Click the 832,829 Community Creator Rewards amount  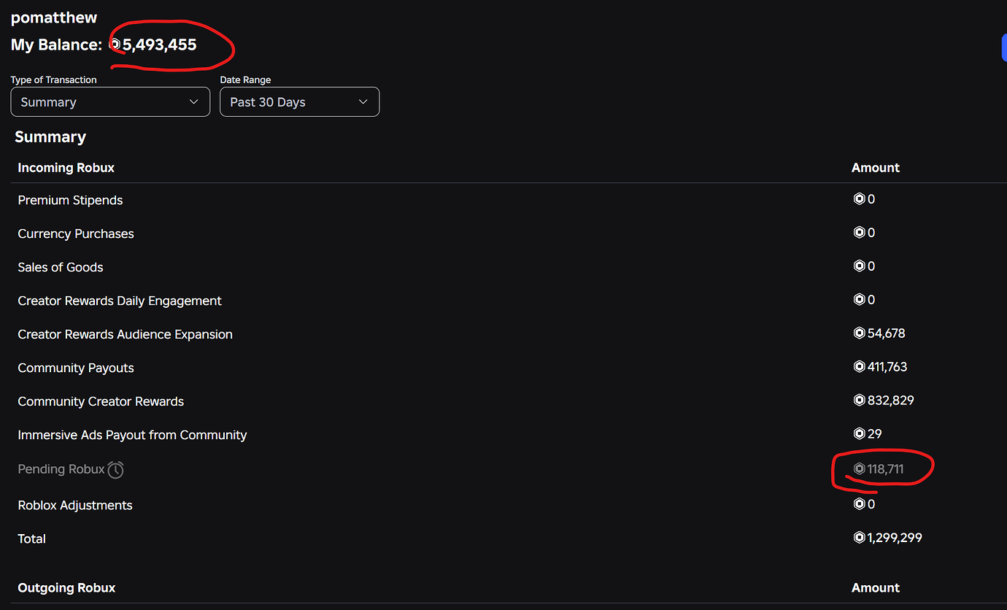(x=891, y=401)
